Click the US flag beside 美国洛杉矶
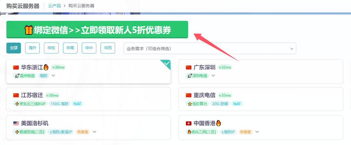 16,123
